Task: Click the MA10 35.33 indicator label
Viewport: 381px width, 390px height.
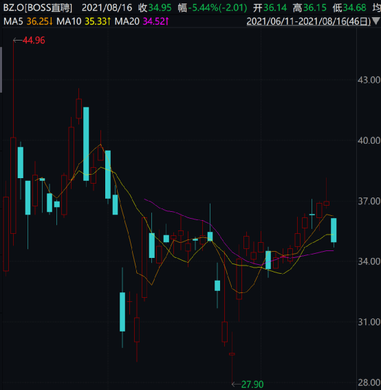Action: coord(83,21)
